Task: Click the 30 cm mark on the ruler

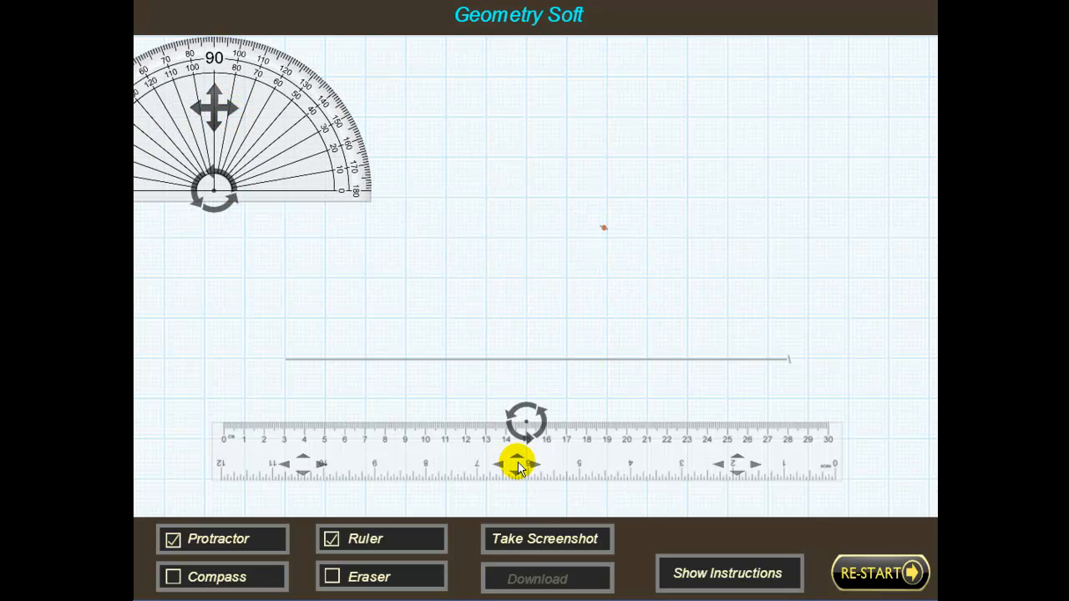Action: (828, 439)
